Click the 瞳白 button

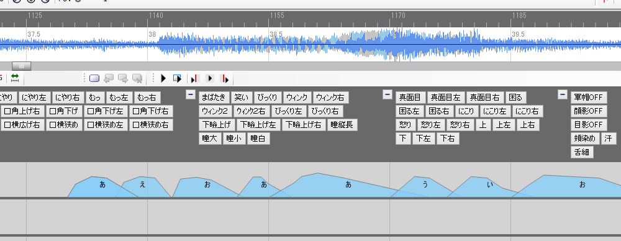258,139
